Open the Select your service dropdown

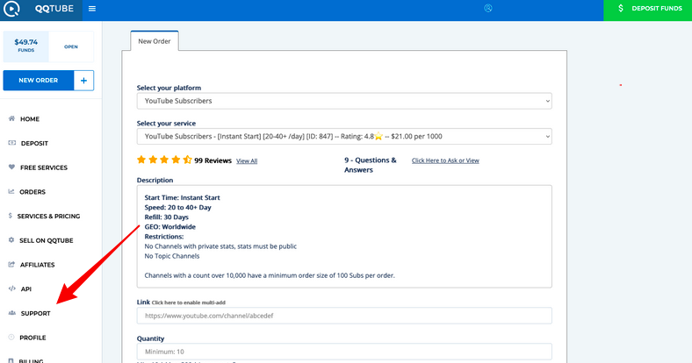tap(344, 137)
